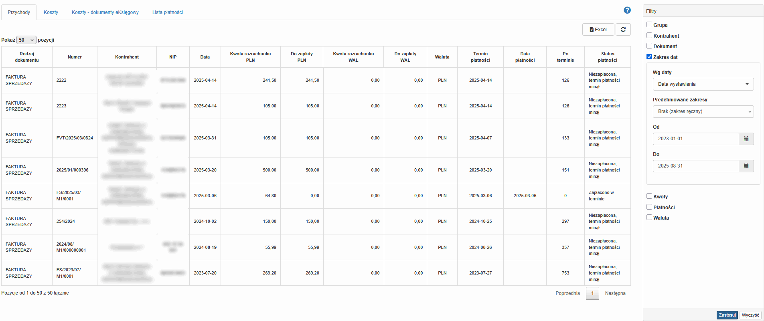Click the Od date input field
This screenshot has height=321, width=764.
pos(696,139)
